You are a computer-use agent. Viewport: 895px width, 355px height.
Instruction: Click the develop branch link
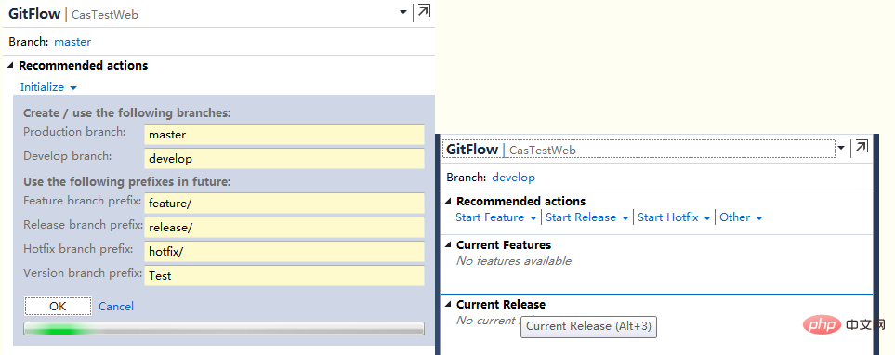(514, 177)
